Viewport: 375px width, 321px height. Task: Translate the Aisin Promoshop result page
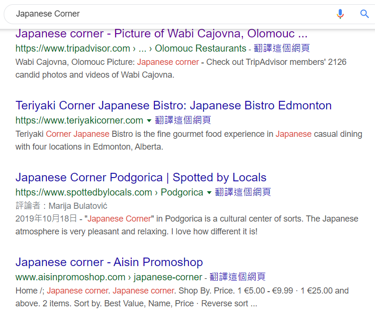(237, 277)
